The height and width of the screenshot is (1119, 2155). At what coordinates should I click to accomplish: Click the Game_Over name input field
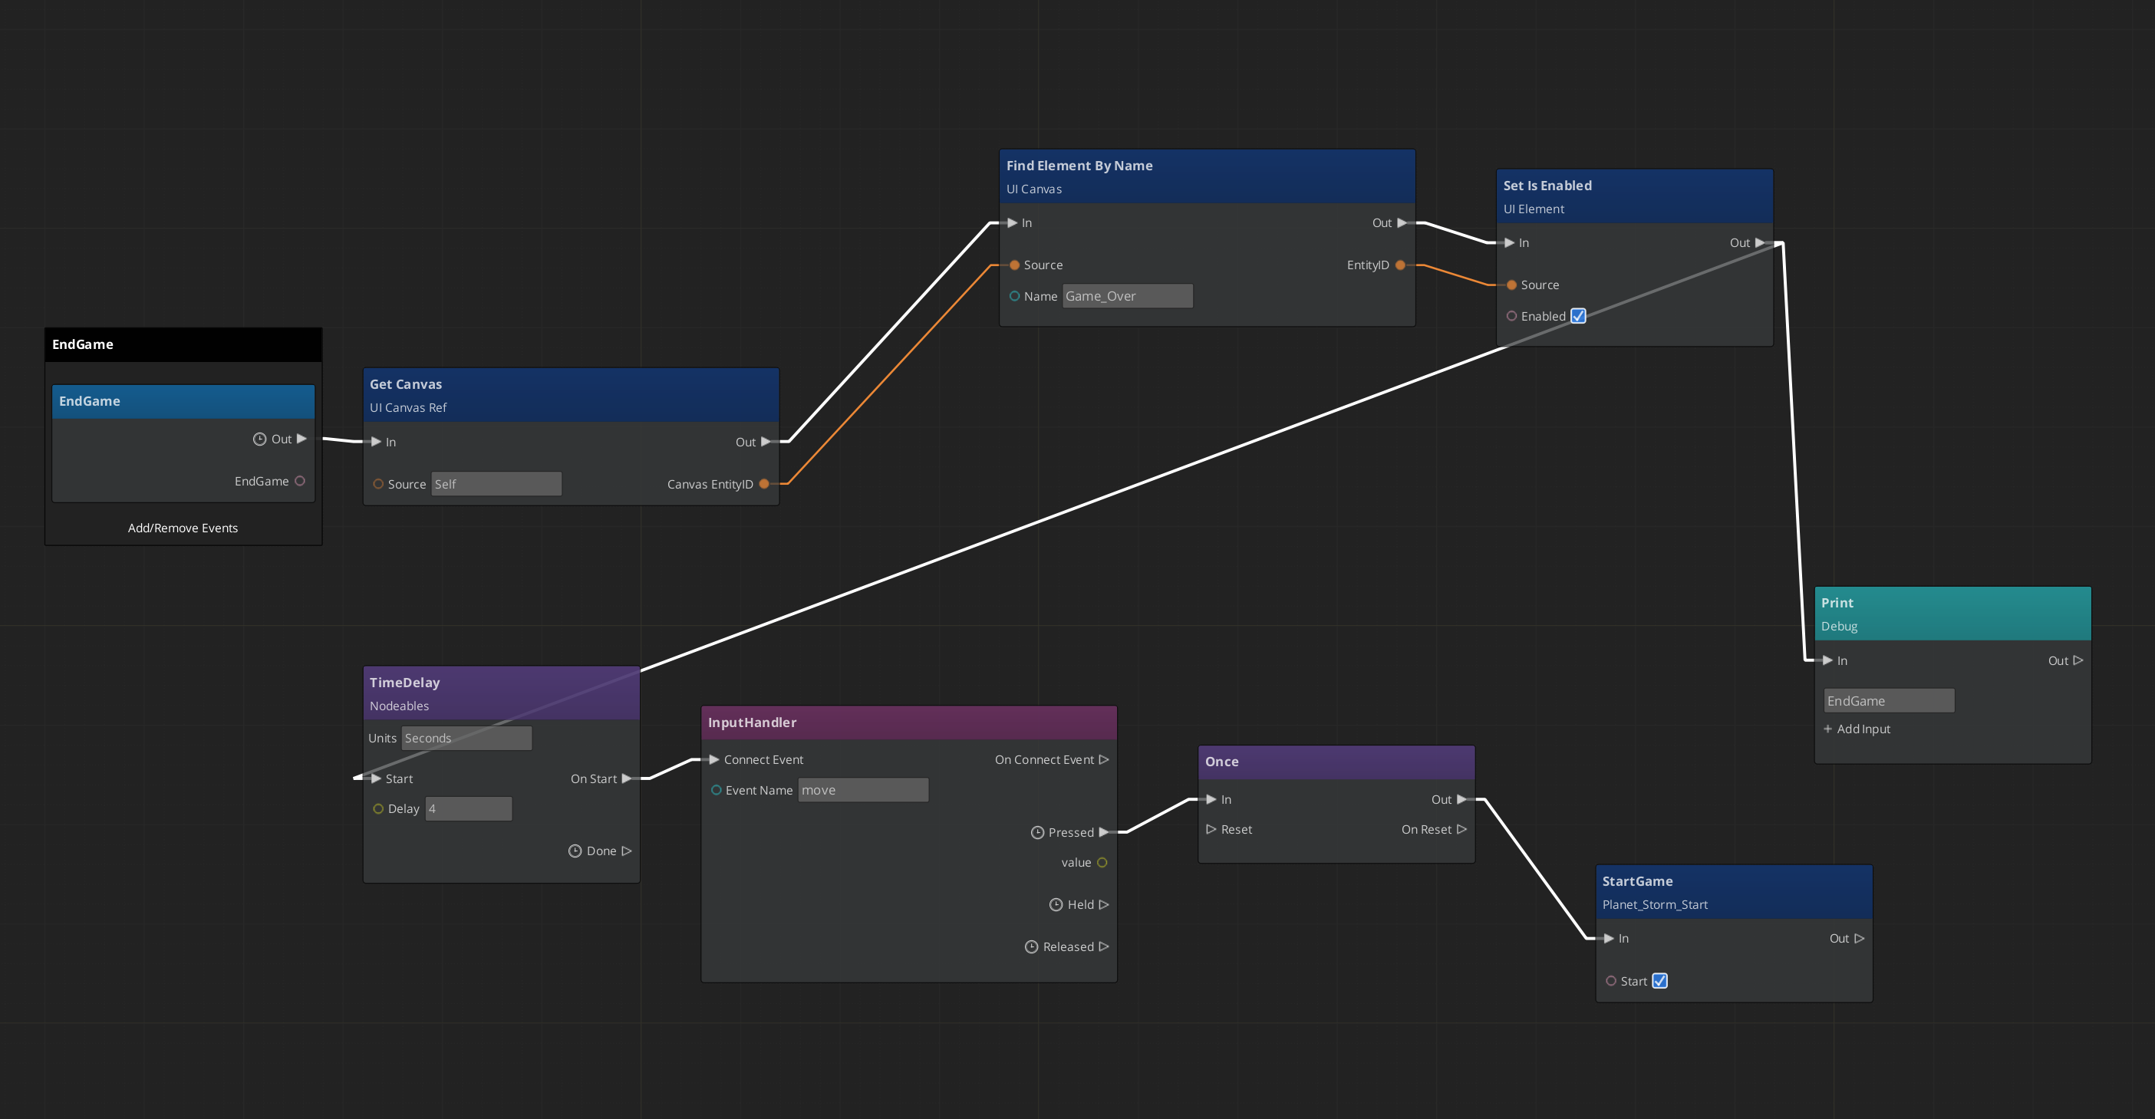[1127, 296]
